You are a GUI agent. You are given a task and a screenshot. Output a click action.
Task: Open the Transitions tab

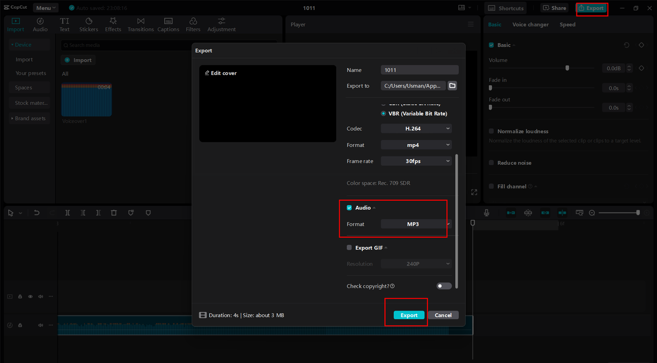click(x=141, y=25)
